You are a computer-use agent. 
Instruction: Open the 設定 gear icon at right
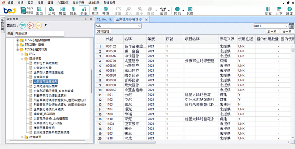click(289, 11)
